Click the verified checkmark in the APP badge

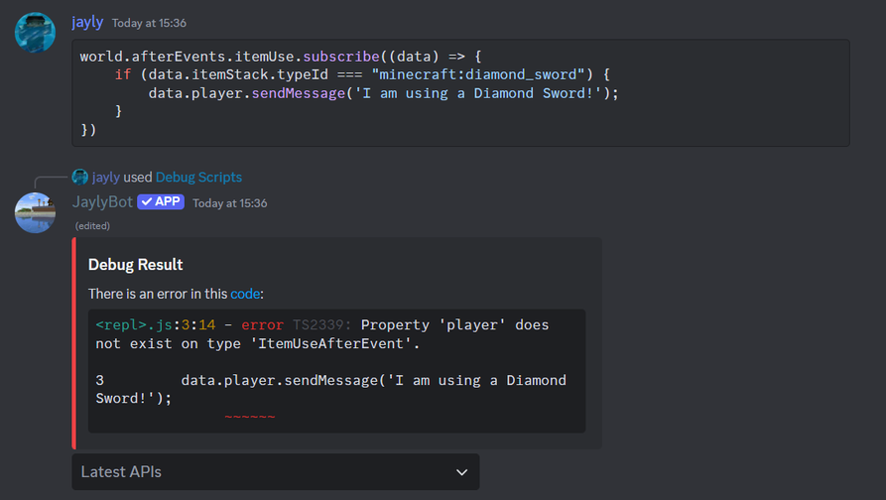(x=146, y=202)
